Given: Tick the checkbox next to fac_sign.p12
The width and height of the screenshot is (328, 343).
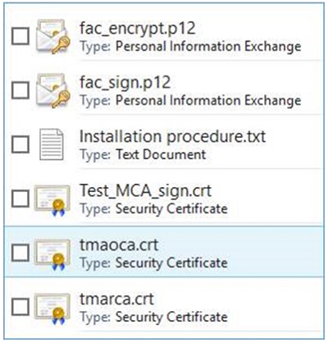Looking at the screenshot, I should [20, 90].
